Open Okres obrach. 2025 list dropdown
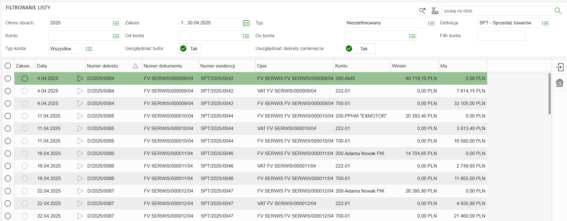The height and width of the screenshot is (221, 567). (x=116, y=23)
